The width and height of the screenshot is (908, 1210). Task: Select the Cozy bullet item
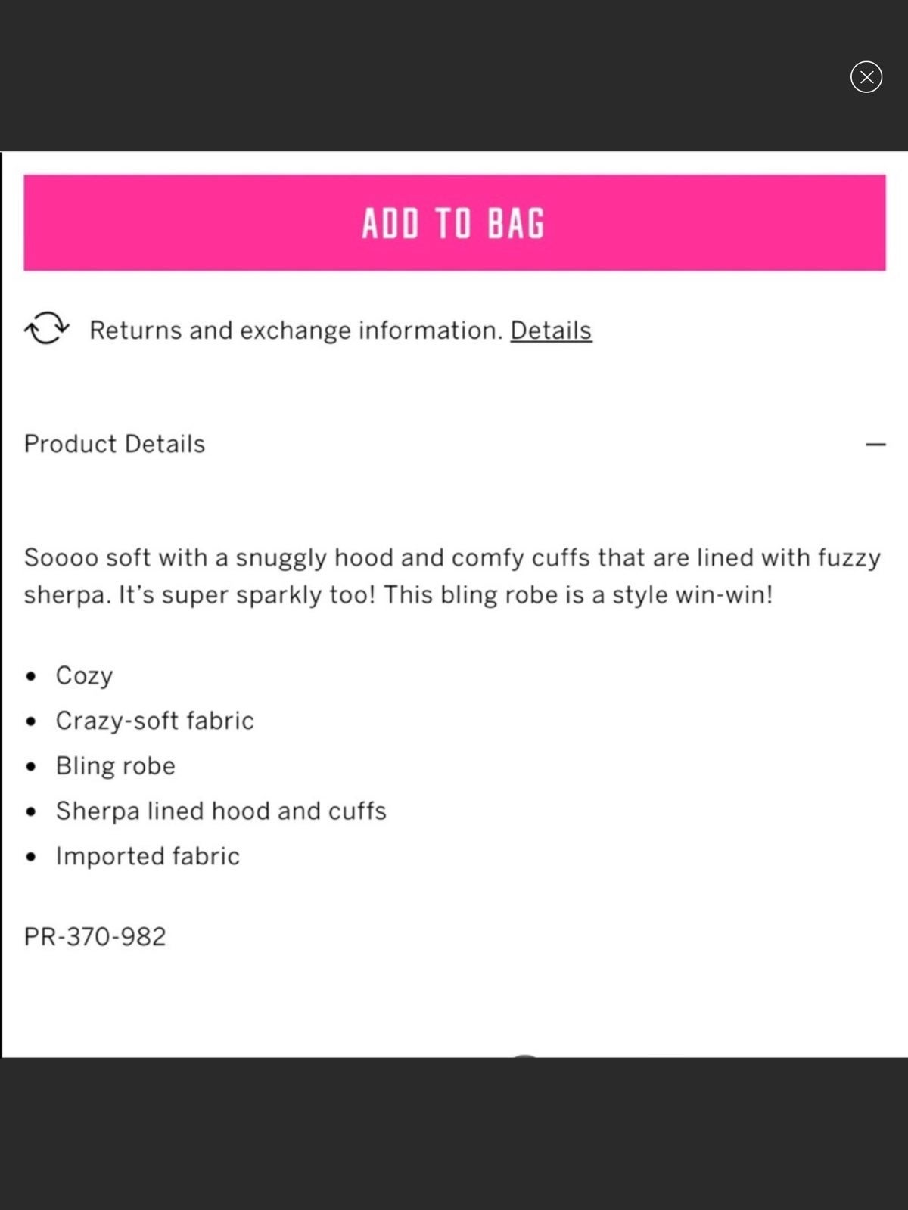coord(84,675)
